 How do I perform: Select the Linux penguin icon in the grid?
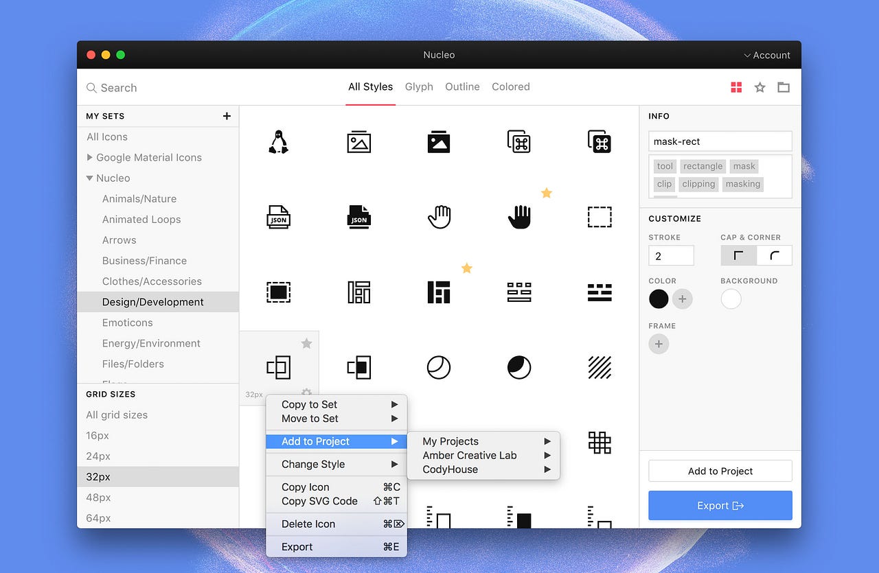tap(278, 141)
